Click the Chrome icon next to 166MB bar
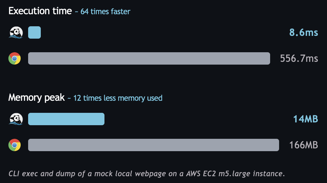Viewport: 327px width, 183px height. tap(15, 145)
